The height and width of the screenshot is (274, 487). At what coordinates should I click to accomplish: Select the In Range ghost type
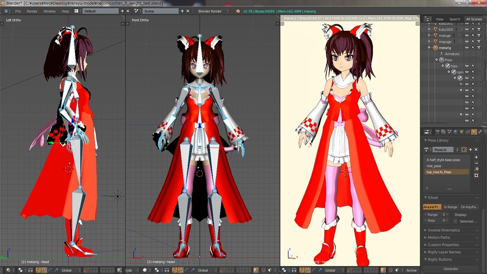pyautogui.click(x=450, y=207)
